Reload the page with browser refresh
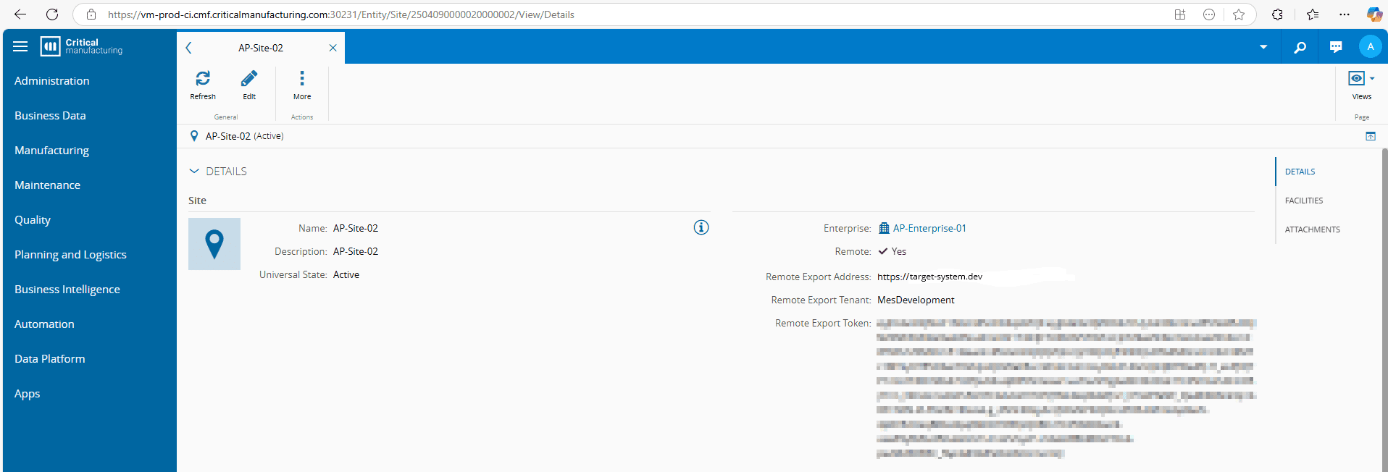The width and height of the screenshot is (1388, 472). click(52, 14)
